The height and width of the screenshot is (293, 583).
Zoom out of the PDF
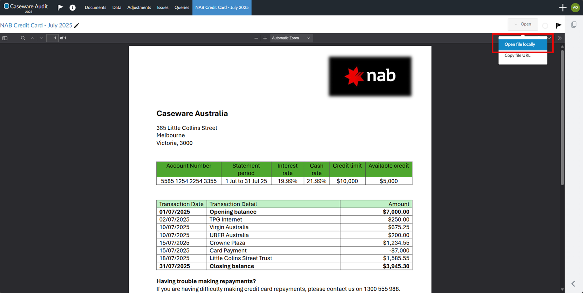click(x=256, y=38)
